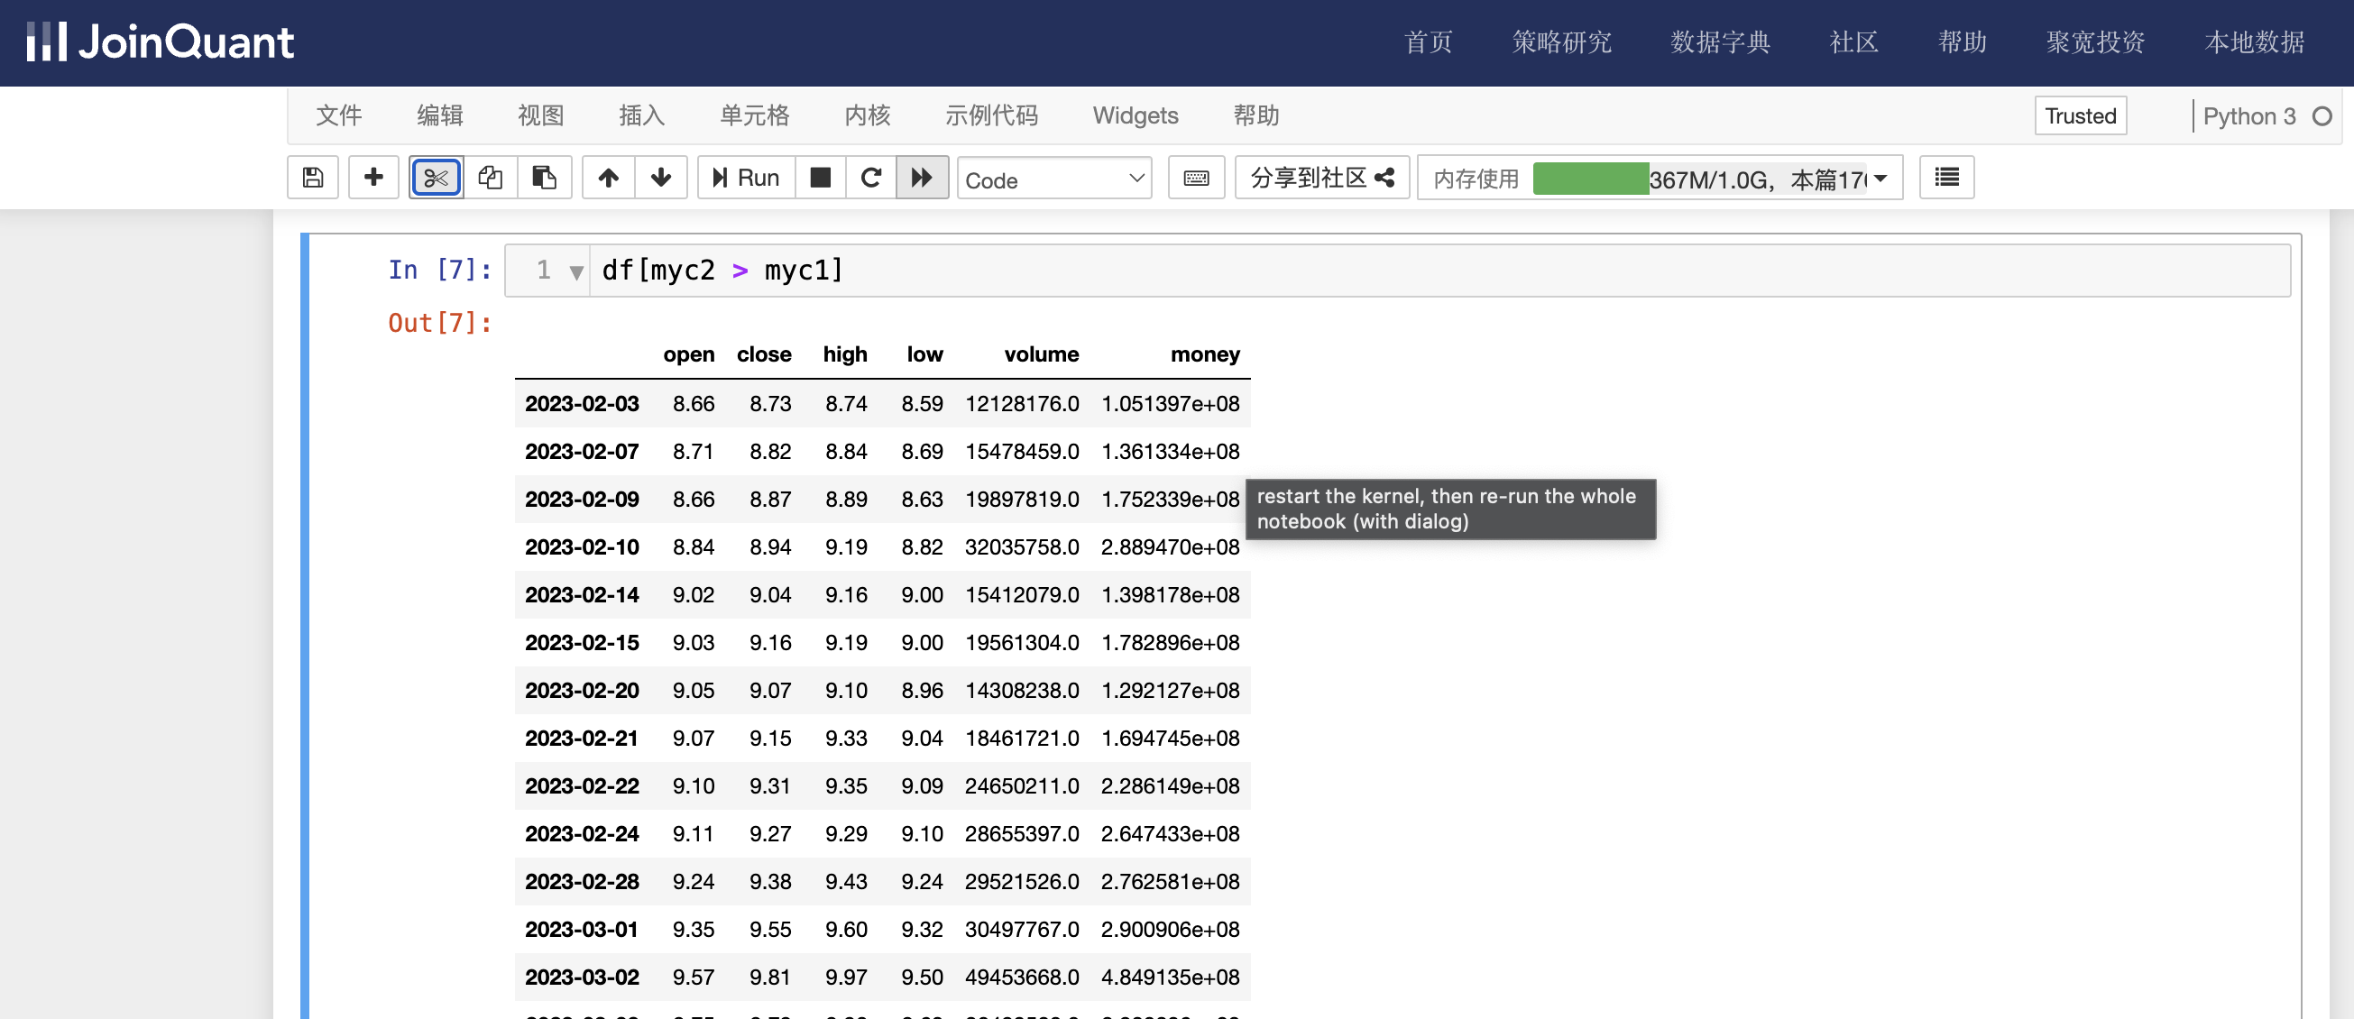Select the 2023-02-22 row index
This screenshot has width=2354, height=1019.
(581, 786)
